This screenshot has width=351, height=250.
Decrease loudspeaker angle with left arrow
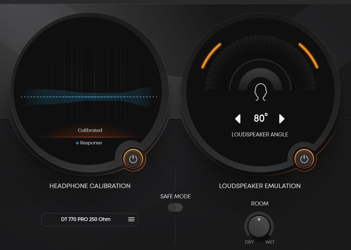tap(238, 119)
